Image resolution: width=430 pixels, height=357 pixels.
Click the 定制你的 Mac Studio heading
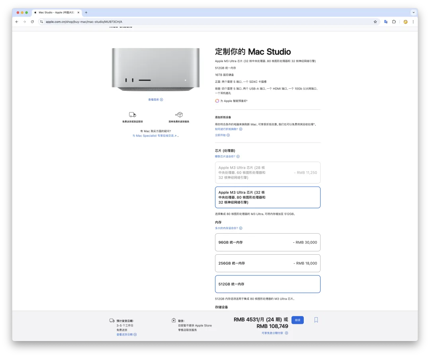click(x=253, y=52)
